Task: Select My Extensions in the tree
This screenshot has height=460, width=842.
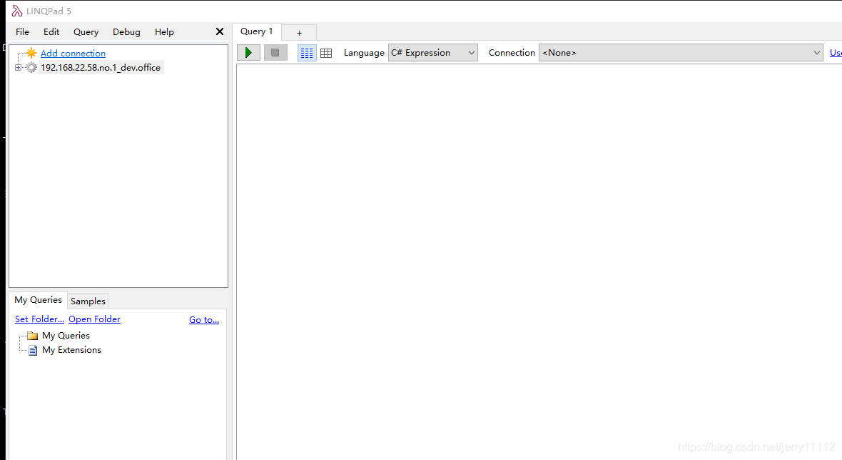Action: tap(71, 350)
